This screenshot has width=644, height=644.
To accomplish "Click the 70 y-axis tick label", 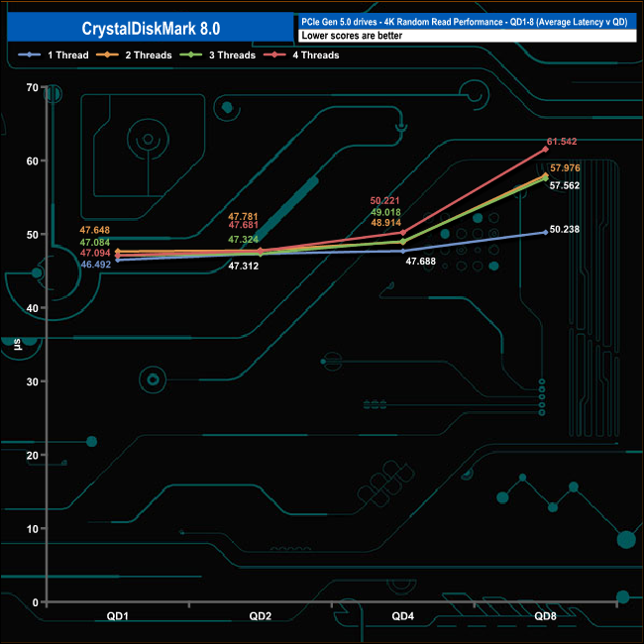I will pos(32,87).
